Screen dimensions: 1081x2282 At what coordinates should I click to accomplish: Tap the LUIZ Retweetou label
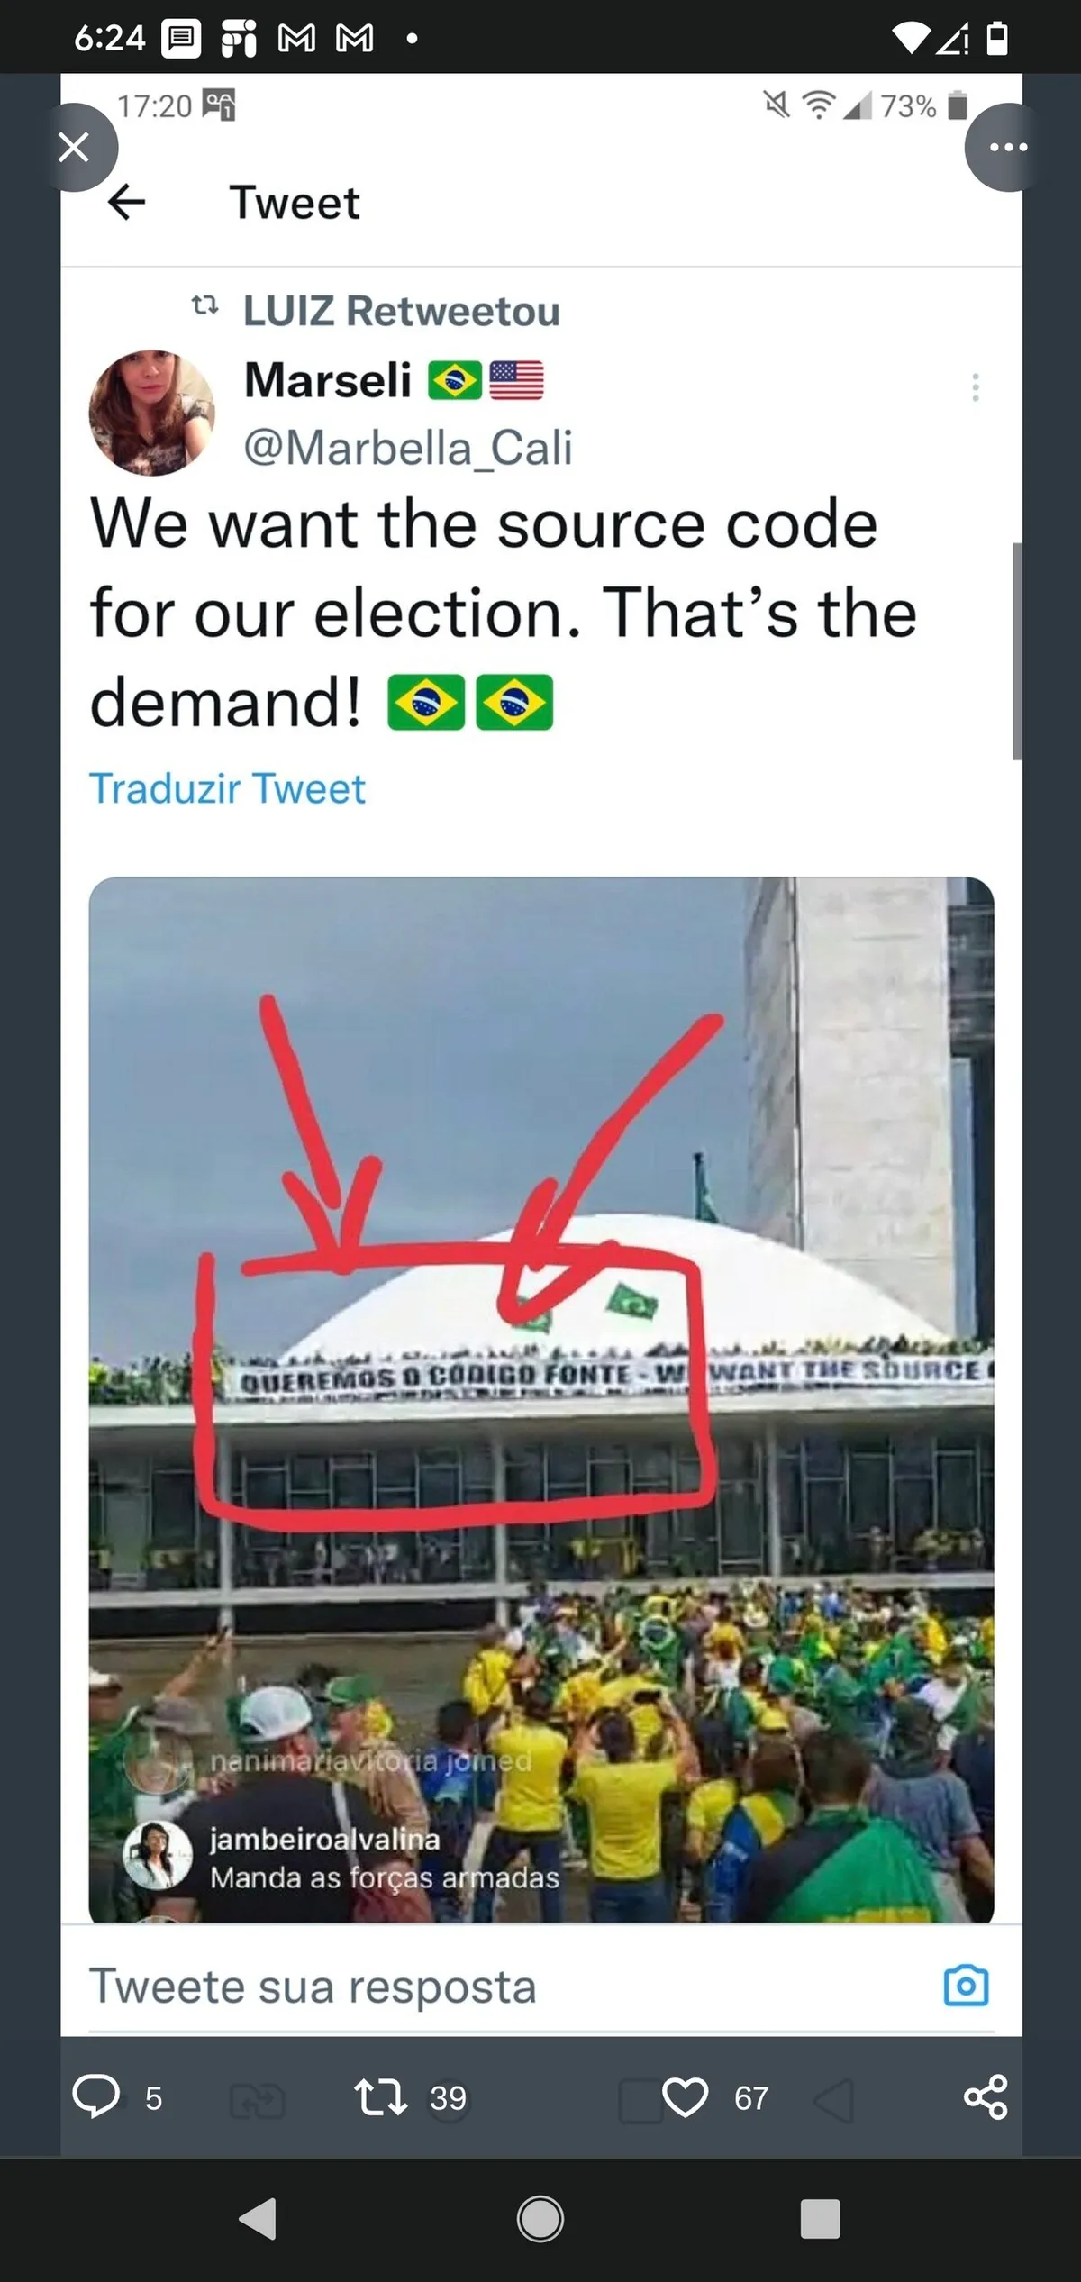pyautogui.click(x=401, y=311)
